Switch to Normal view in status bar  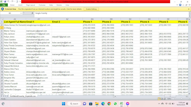(x=159, y=99)
